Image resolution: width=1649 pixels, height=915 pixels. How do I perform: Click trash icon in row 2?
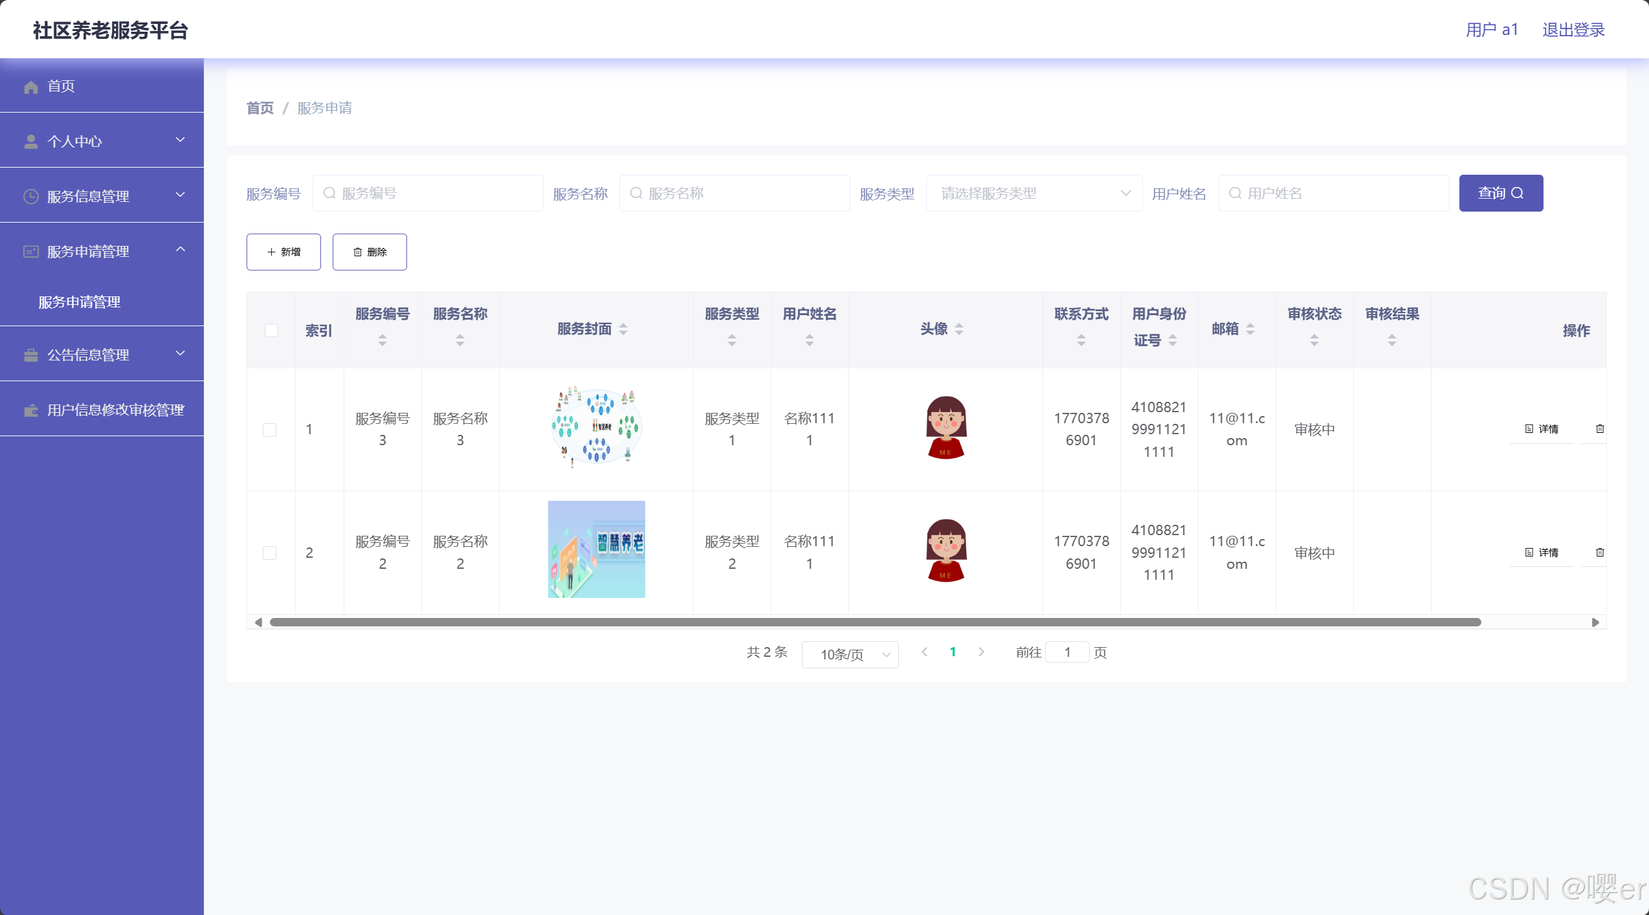pyautogui.click(x=1599, y=553)
